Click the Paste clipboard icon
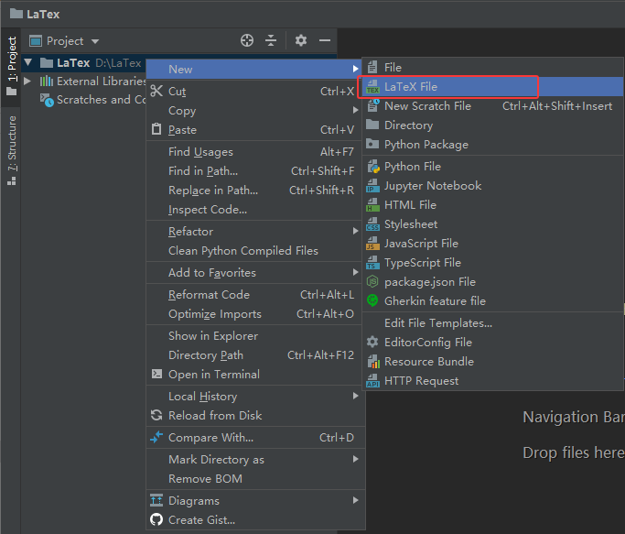Viewport: 625px width, 534px height. click(156, 129)
